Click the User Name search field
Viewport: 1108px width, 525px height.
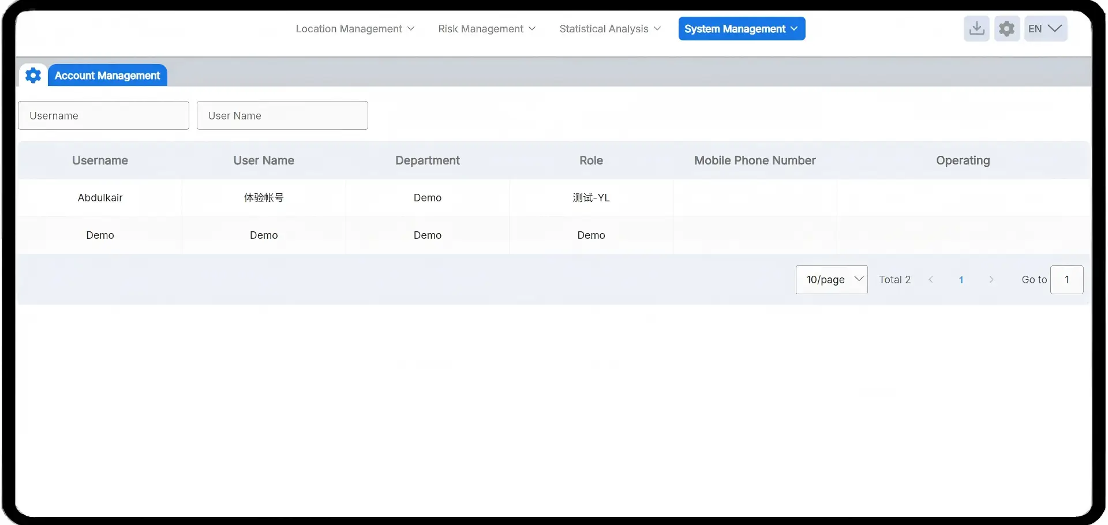282,115
